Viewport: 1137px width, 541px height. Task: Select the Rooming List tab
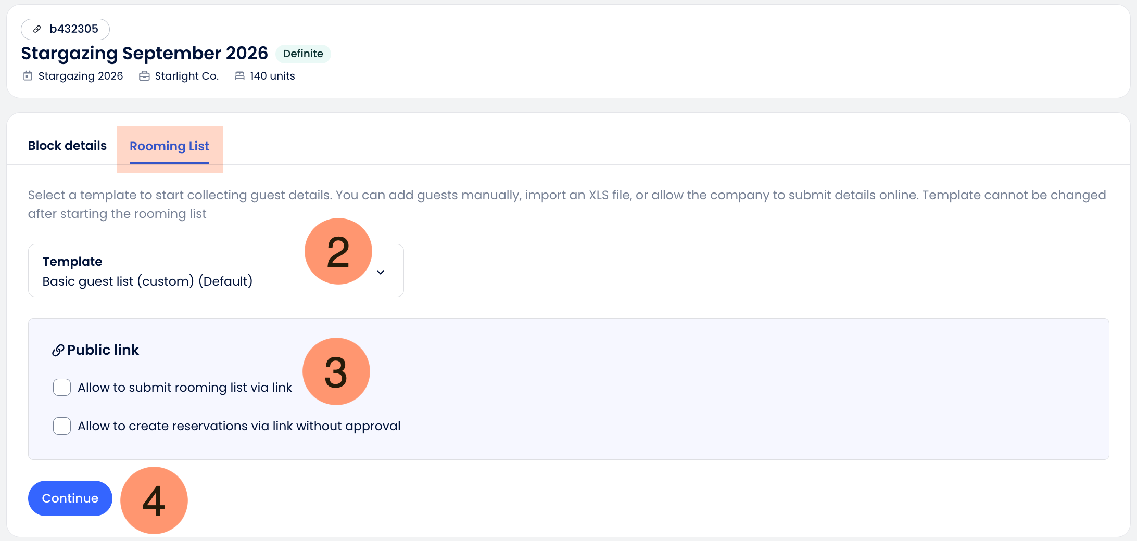[169, 146]
